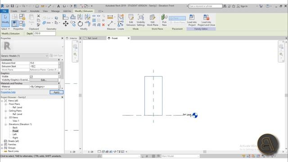Click the Material By Category value field
The height and width of the screenshot is (162, 288).
point(44,87)
